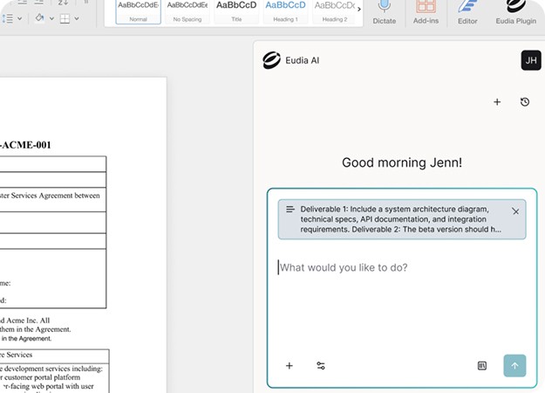Apply the Title style
545x393 pixels.
[x=236, y=11]
